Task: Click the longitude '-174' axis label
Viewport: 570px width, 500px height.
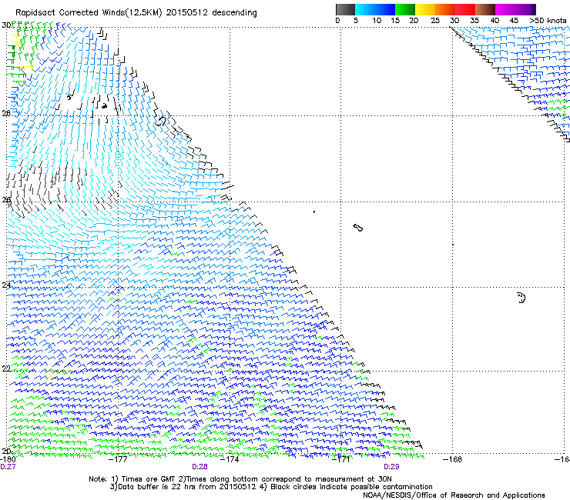Action: pos(230,459)
